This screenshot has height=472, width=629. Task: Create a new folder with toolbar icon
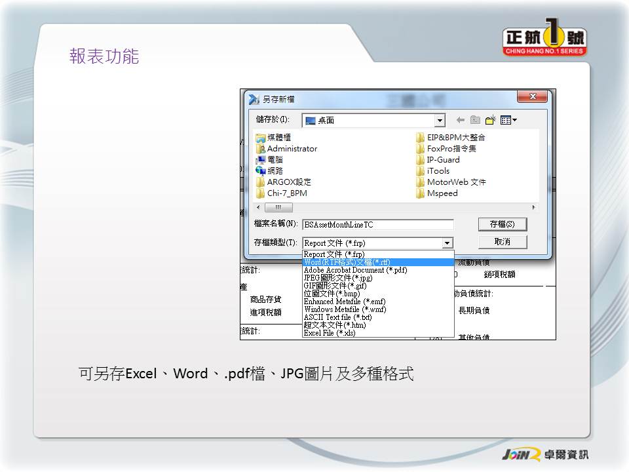click(x=491, y=120)
